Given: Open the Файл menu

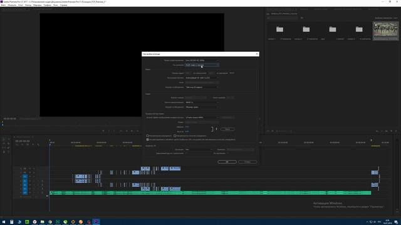Looking at the screenshot, I should (3, 5).
